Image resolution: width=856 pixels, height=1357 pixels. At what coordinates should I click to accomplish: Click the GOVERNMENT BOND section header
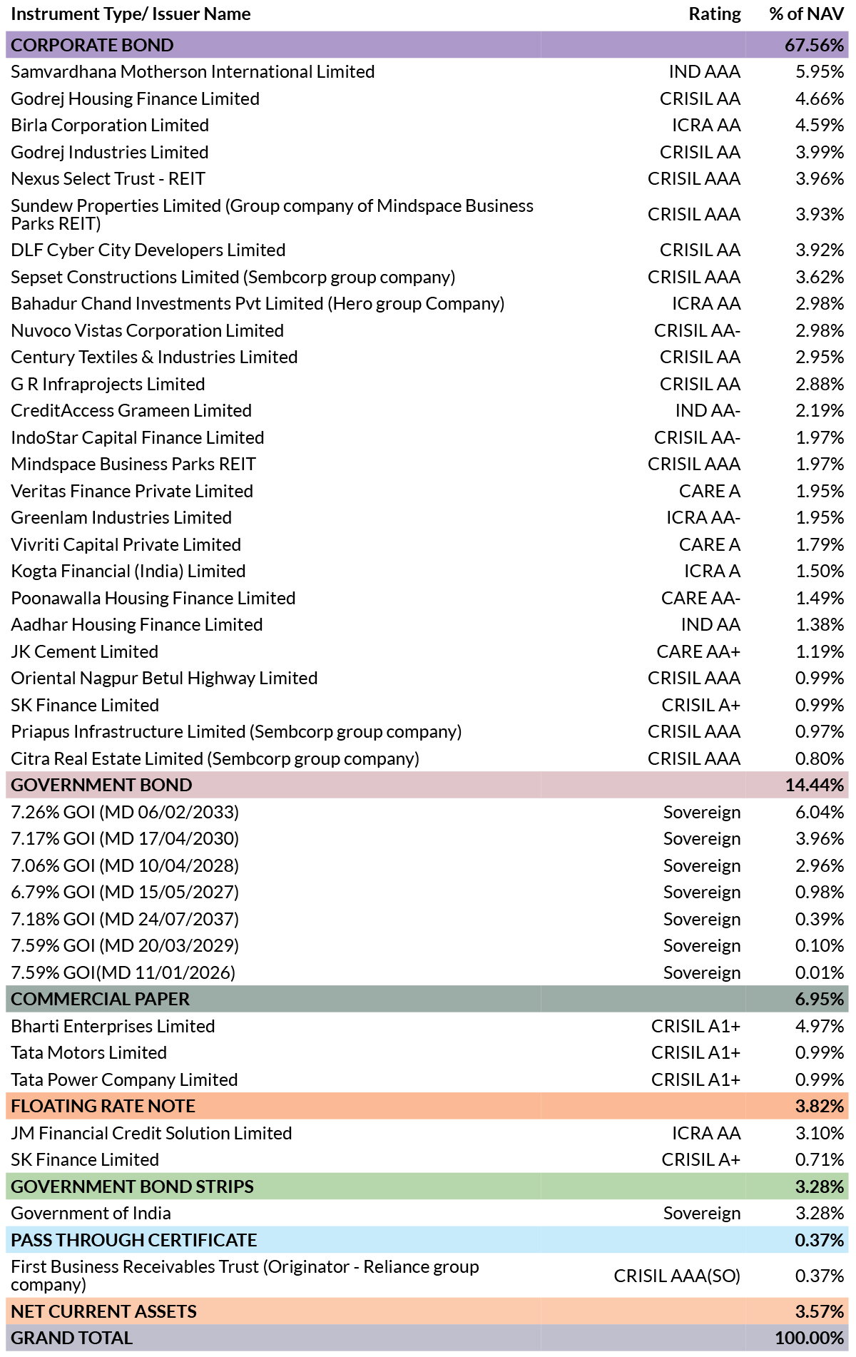tap(427, 785)
